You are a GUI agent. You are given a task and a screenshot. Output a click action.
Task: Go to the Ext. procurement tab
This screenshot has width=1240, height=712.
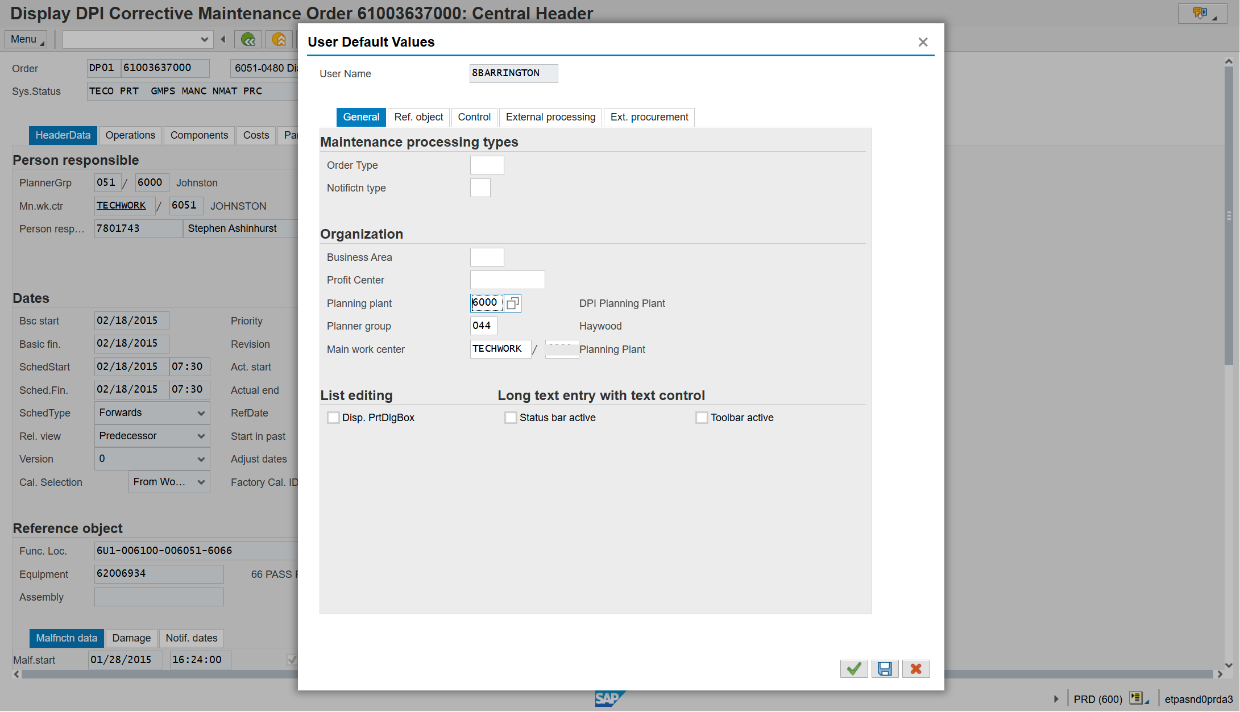click(649, 117)
